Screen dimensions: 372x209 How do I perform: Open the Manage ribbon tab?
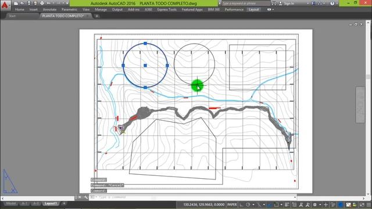tap(101, 9)
